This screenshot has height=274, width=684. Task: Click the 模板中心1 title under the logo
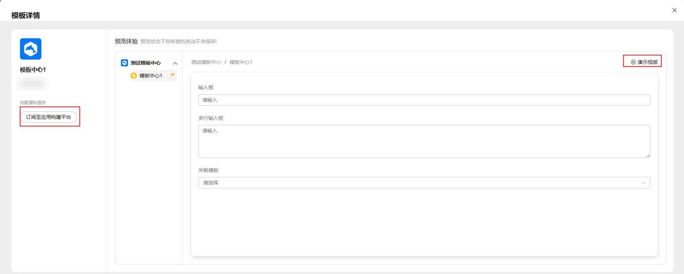[x=33, y=70]
